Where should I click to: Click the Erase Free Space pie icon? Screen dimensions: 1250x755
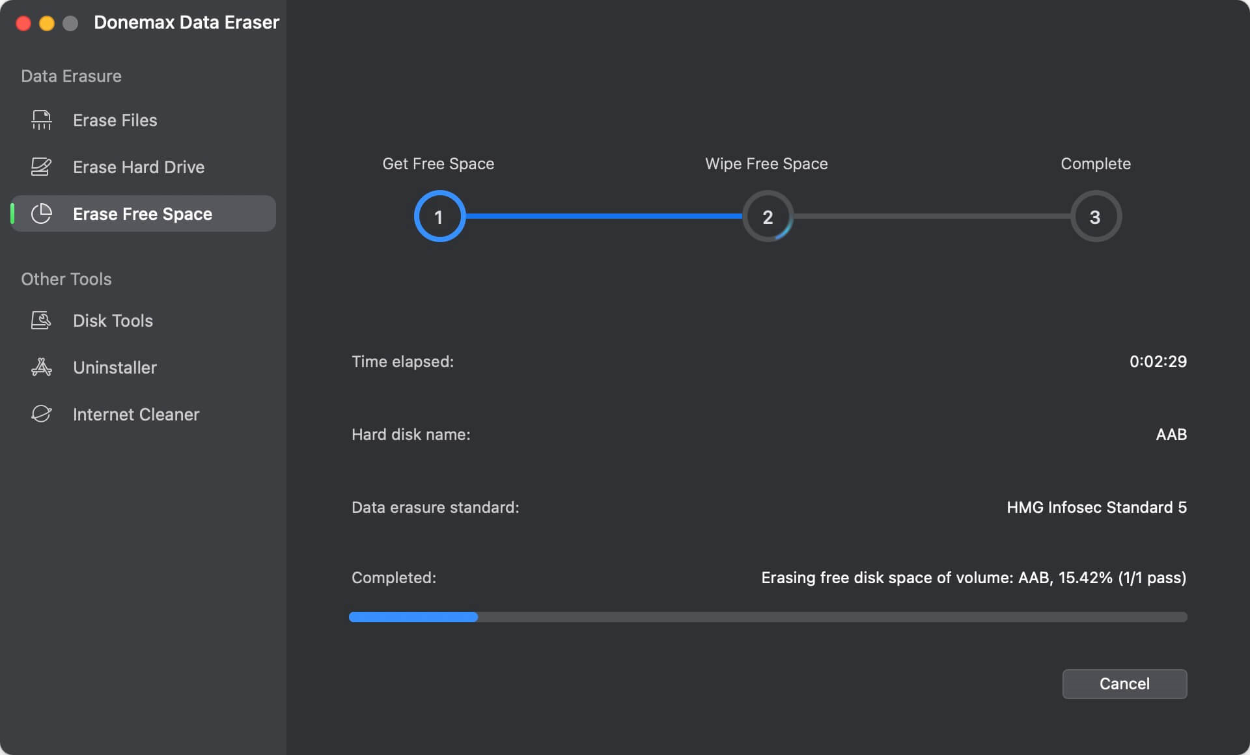click(x=42, y=214)
